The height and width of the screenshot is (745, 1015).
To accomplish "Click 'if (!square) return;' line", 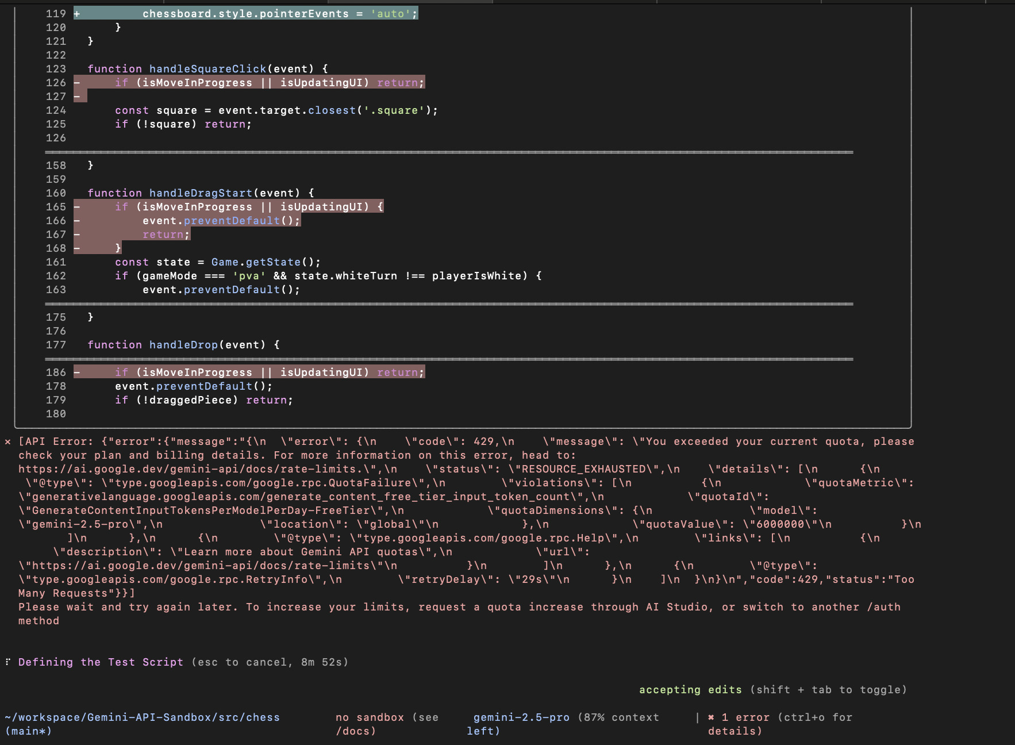I will pos(183,124).
